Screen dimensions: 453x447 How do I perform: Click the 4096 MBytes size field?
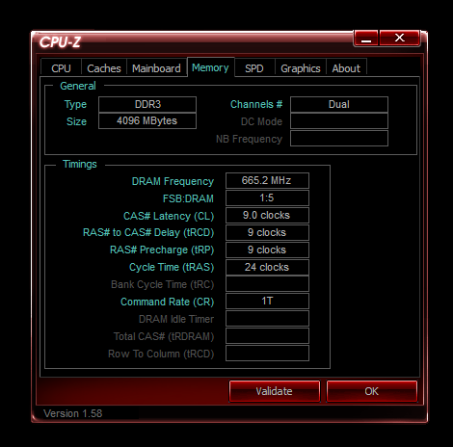147,120
